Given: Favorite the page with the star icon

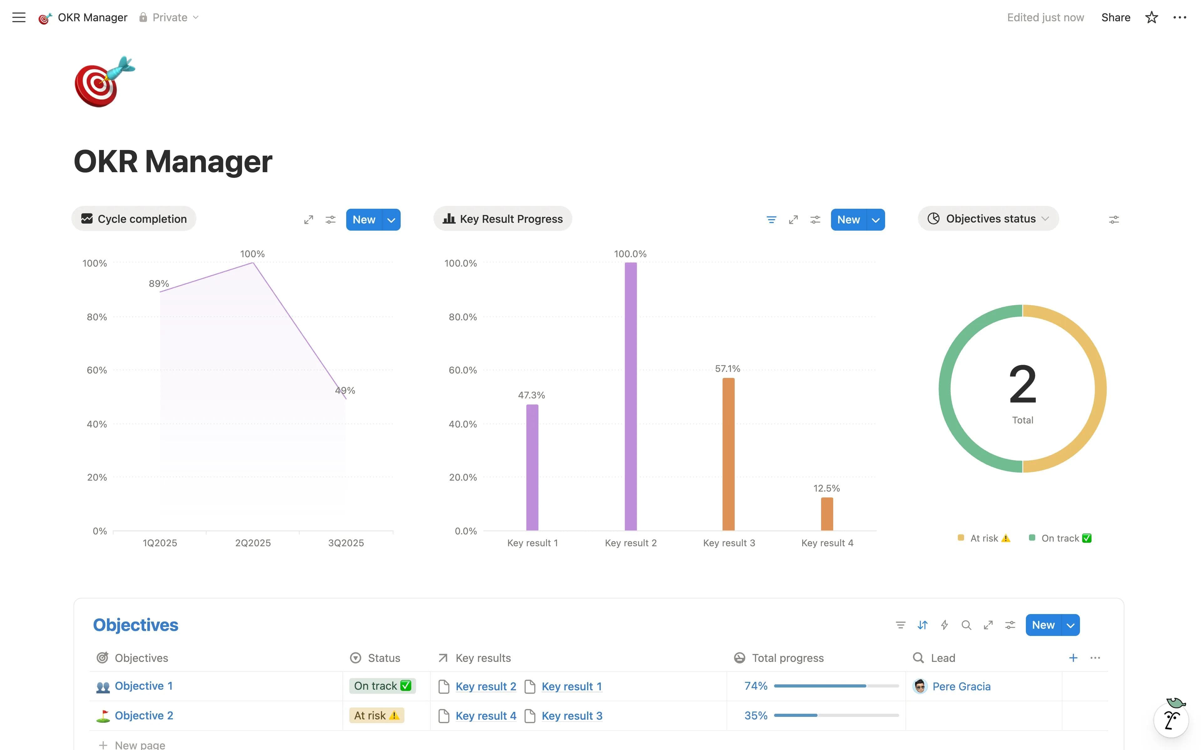Looking at the screenshot, I should point(1151,17).
